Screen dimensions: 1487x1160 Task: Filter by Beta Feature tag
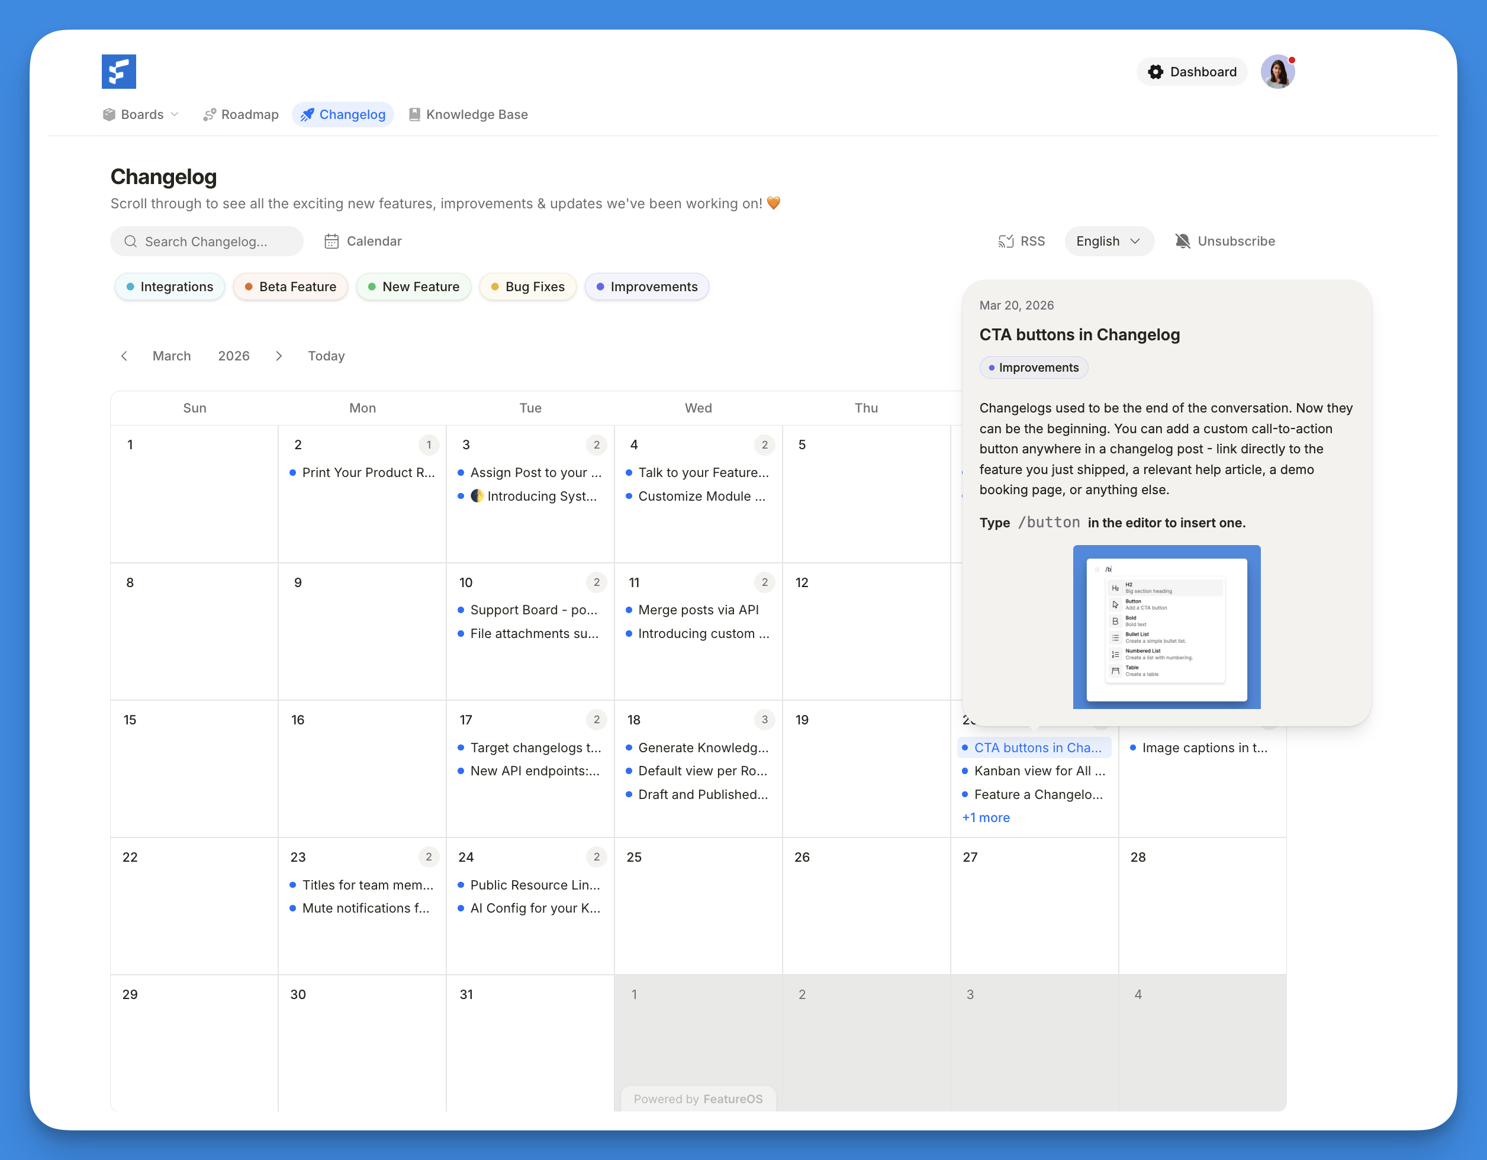pos(291,286)
